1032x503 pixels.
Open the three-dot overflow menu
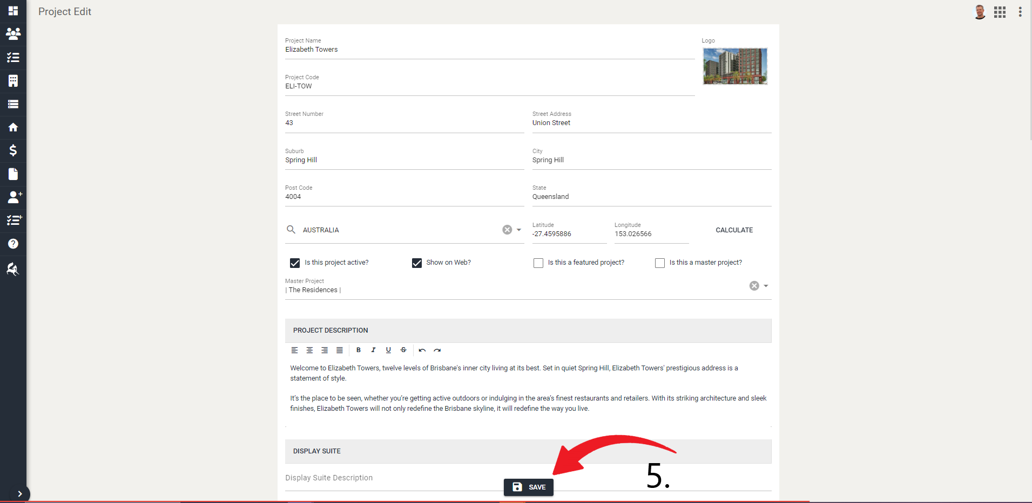[x=1020, y=11]
